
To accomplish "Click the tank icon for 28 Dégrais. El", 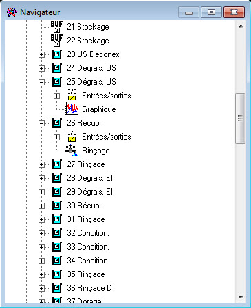I will tap(56, 178).
